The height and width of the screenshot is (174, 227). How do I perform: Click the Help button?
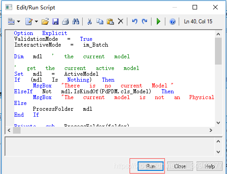(x=210, y=166)
